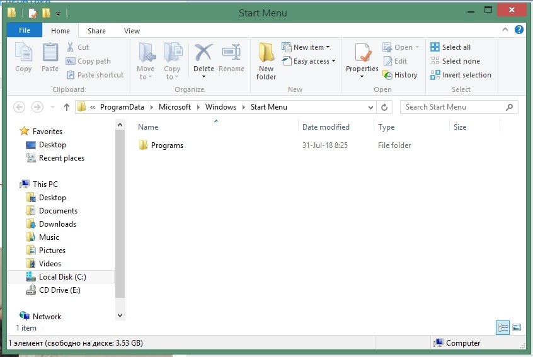Open Recent places in the sidebar
The width and height of the screenshot is (533, 357).
(x=55, y=158)
